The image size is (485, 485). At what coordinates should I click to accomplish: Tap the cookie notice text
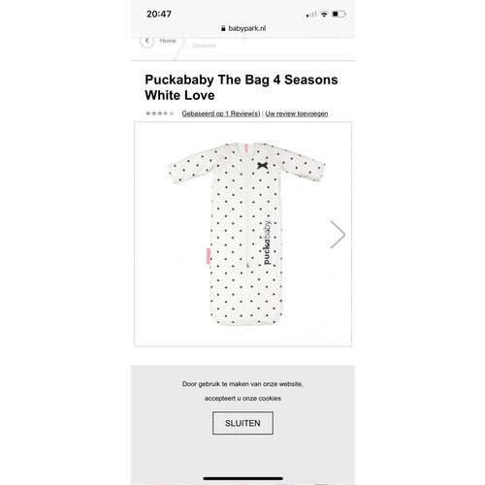coord(242,391)
